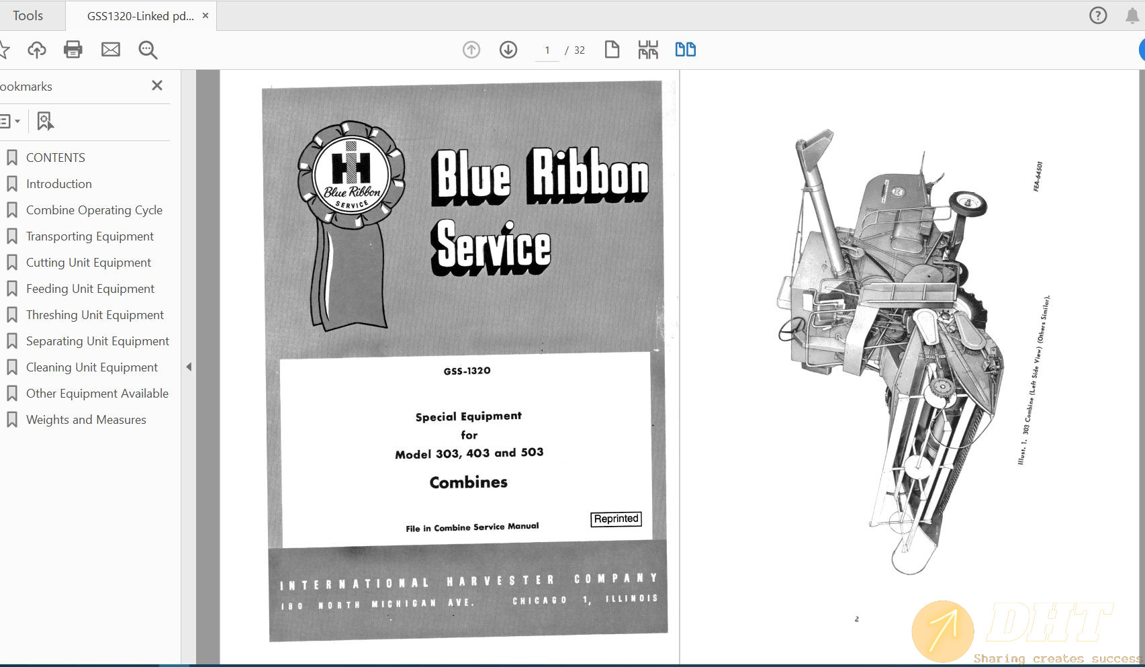Screen dimensions: 1145x667
Task: Close the Bookmarks panel
Action: click(157, 85)
